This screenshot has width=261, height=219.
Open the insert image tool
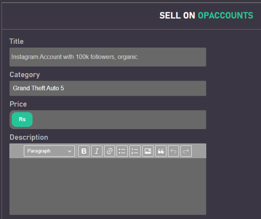coord(148,151)
